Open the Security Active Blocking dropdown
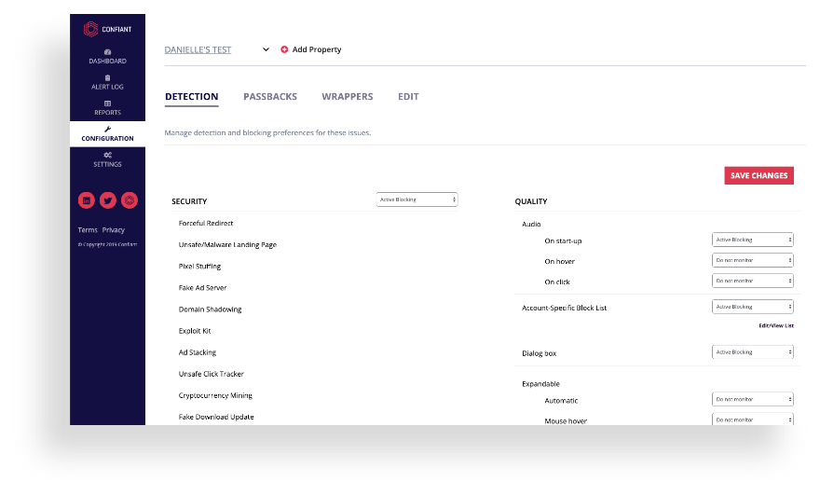Viewport: 820px width, 495px height. [417, 199]
